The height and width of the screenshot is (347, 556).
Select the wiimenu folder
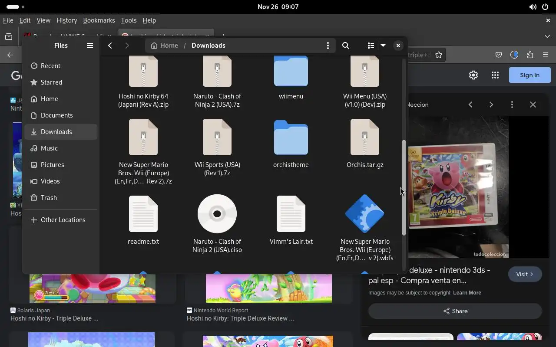(x=291, y=78)
